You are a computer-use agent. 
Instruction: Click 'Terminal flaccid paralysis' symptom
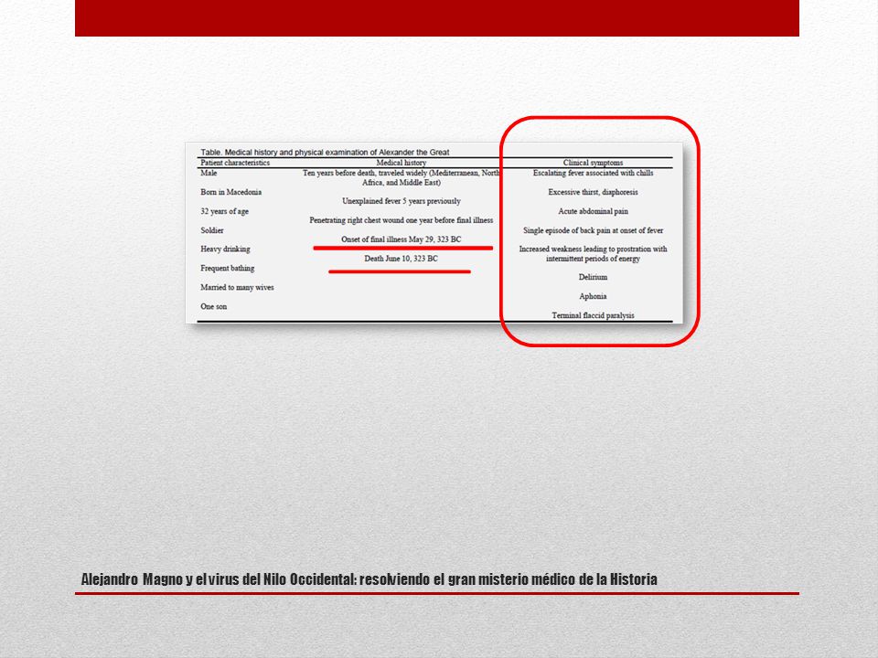[593, 315]
